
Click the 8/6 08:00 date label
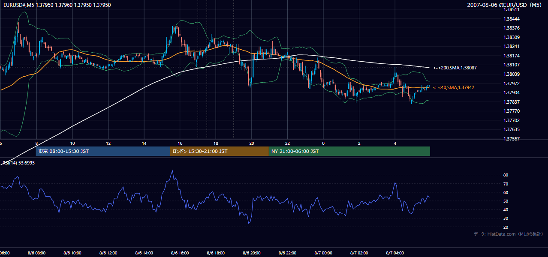(36, 253)
